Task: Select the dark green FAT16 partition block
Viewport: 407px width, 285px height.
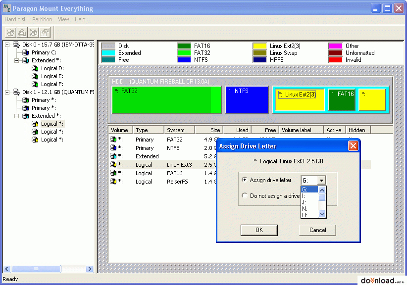Action: [342, 100]
